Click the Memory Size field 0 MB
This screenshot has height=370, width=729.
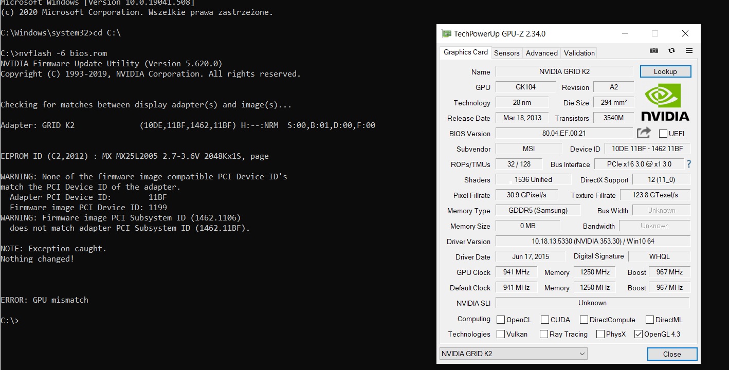click(x=527, y=226)
